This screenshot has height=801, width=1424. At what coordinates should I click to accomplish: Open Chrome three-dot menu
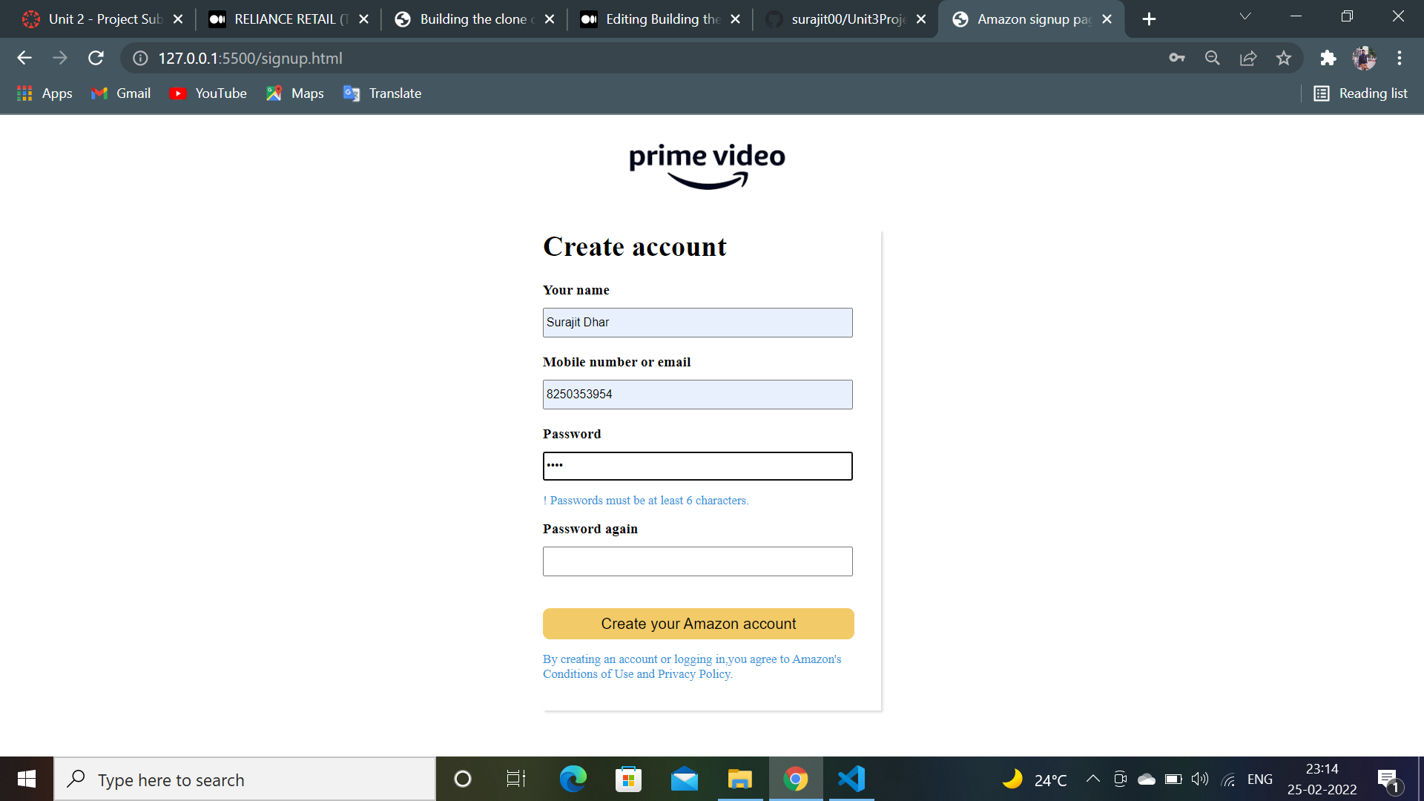tap(1400, 58)
